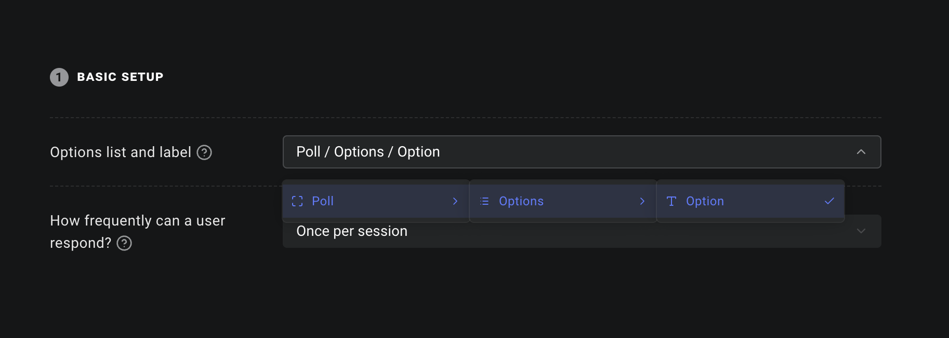This screenshot has height=338, width=949.
Task: Click the Poll frame icon
Action: tap(297, 201)
